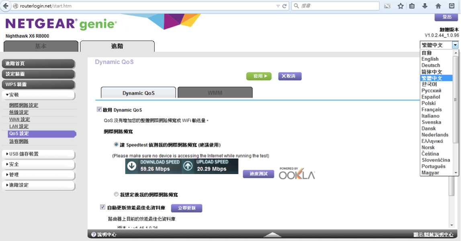The image size is (461, 241).
Task: Click the 立即更新 update now button
Action: [x=187, y=208]
